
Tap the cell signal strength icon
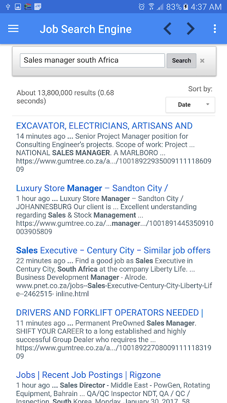point(160,7)
